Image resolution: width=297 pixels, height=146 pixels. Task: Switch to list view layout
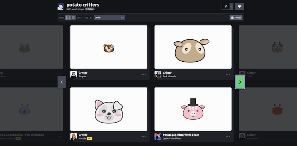pos(73,17)
